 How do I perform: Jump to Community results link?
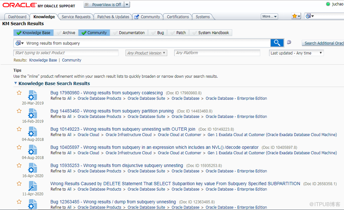[x=72, y=60]
